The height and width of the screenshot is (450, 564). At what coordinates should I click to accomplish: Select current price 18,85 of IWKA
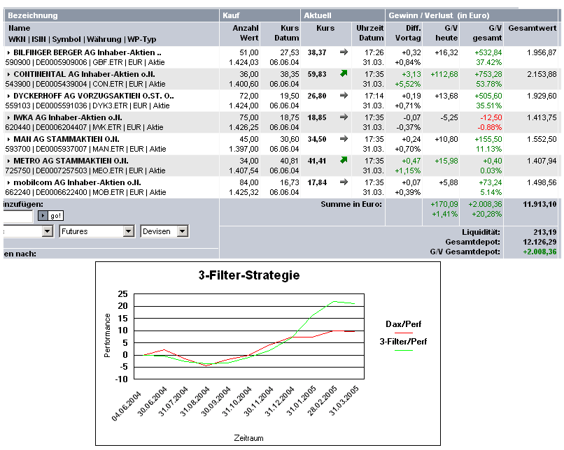(317, 117)
